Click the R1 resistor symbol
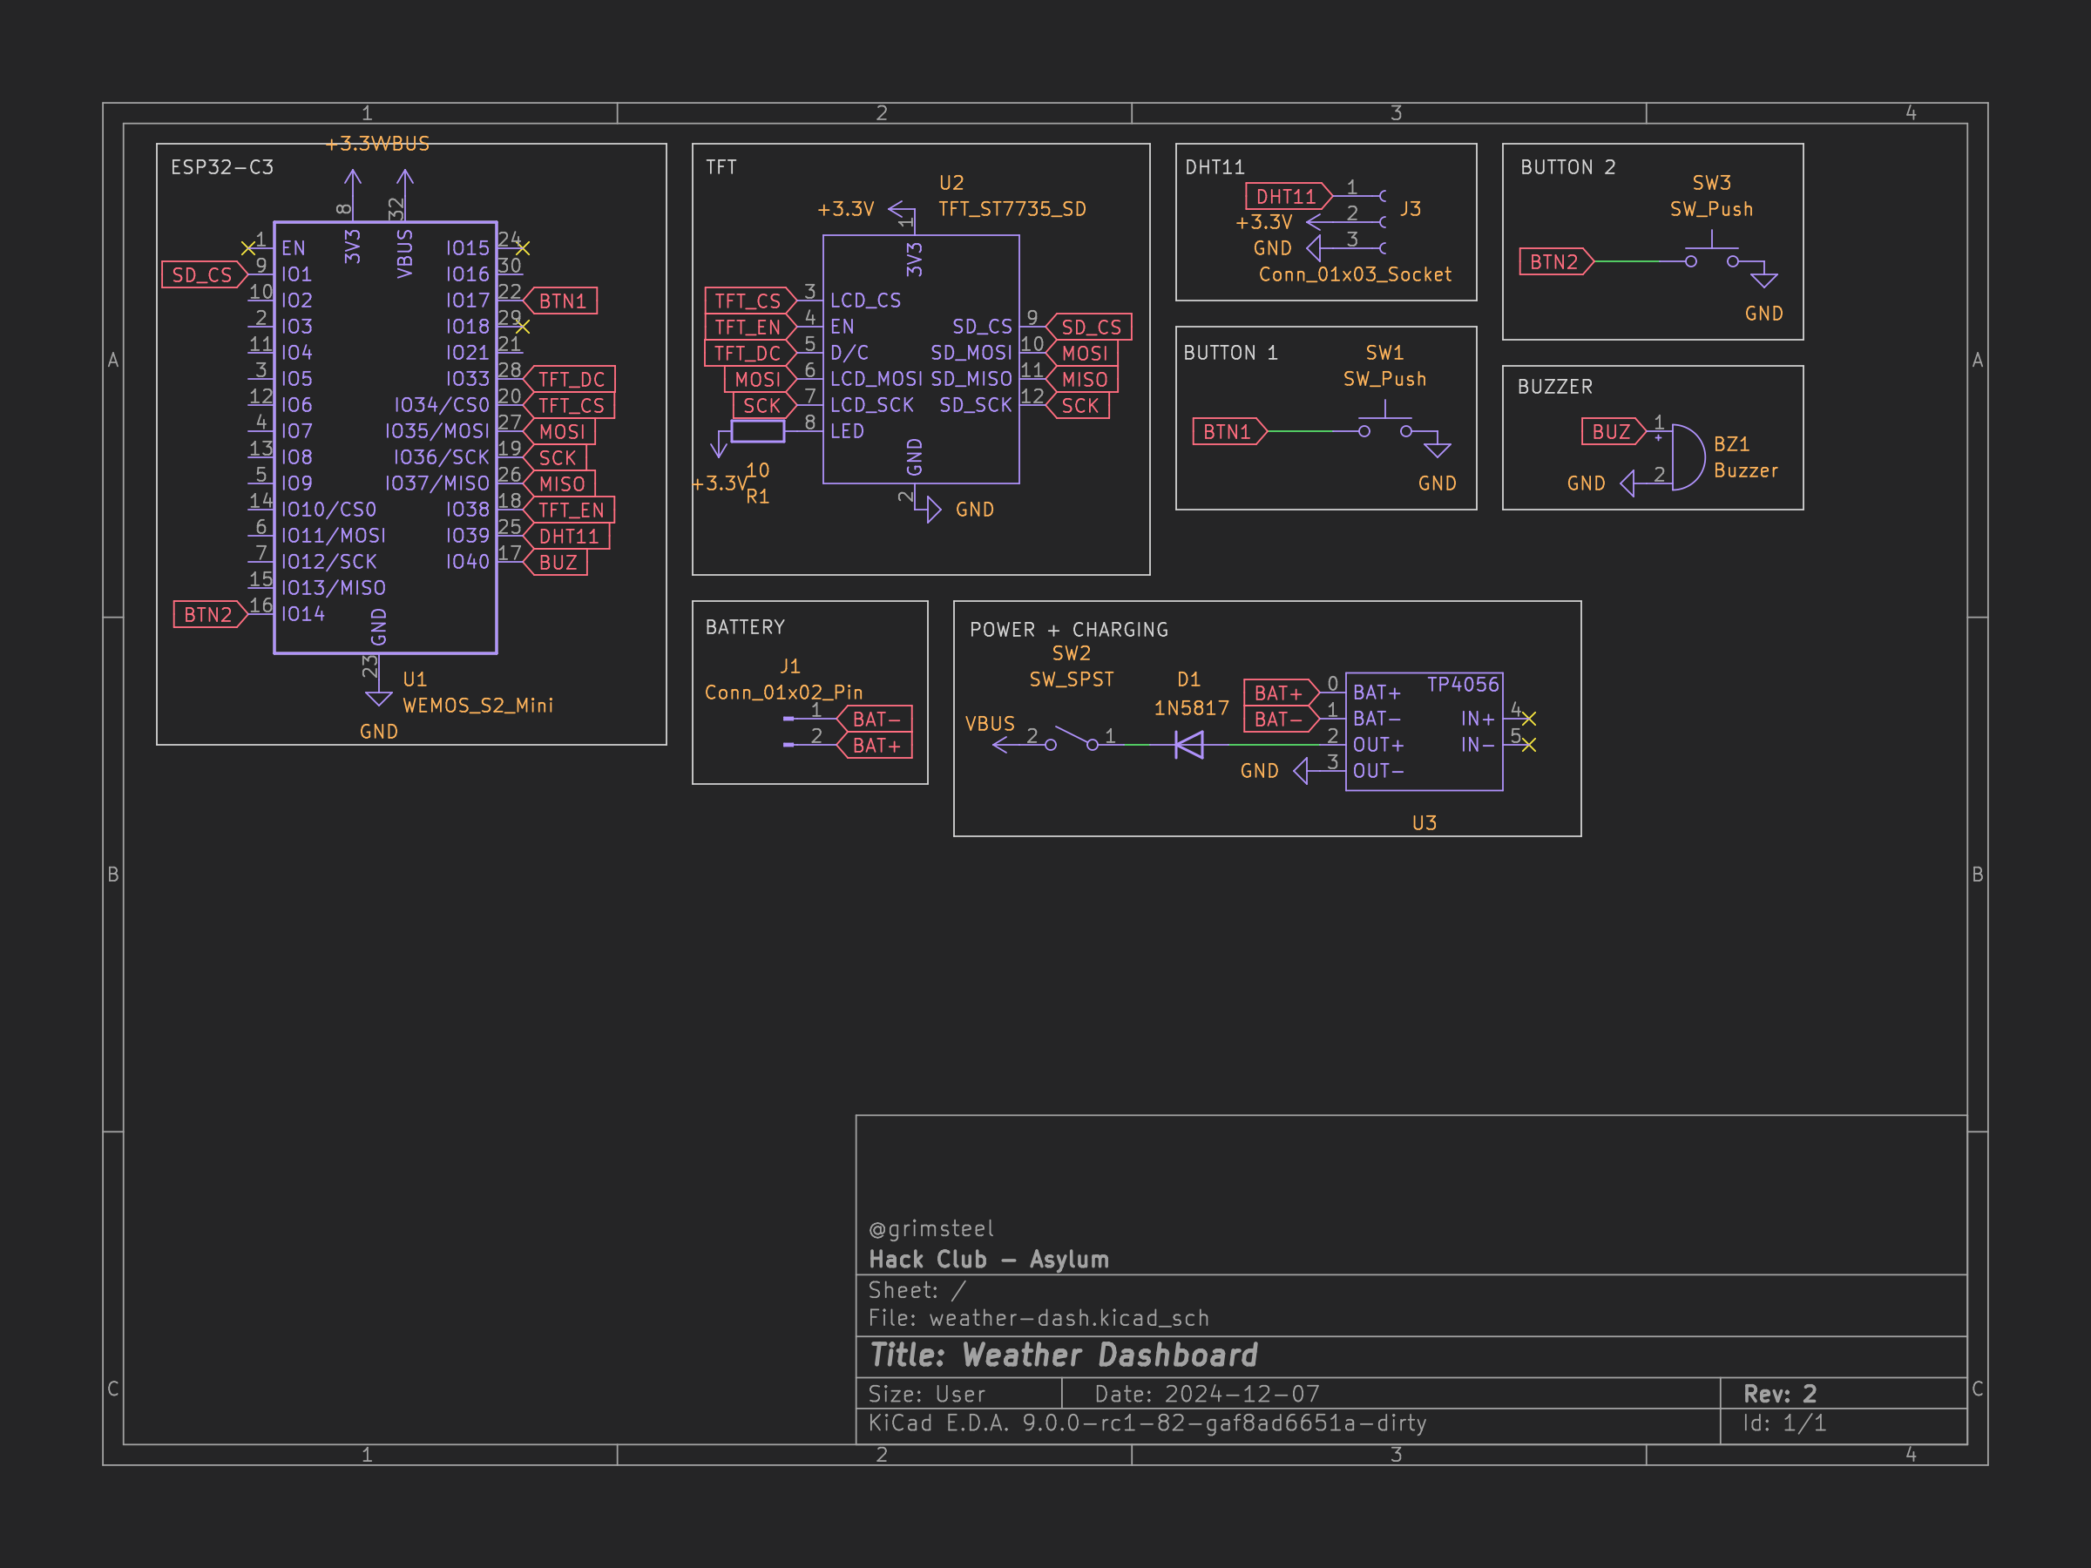The height and width of the screenshot is (1568, 2091). pyautogui.click(x=758, y=432)
